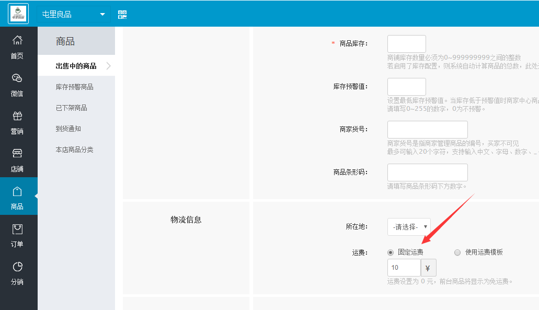This screenshot has height=310, width=539.
Task: Open 本店商品分类 menu item
Action: 75,150
